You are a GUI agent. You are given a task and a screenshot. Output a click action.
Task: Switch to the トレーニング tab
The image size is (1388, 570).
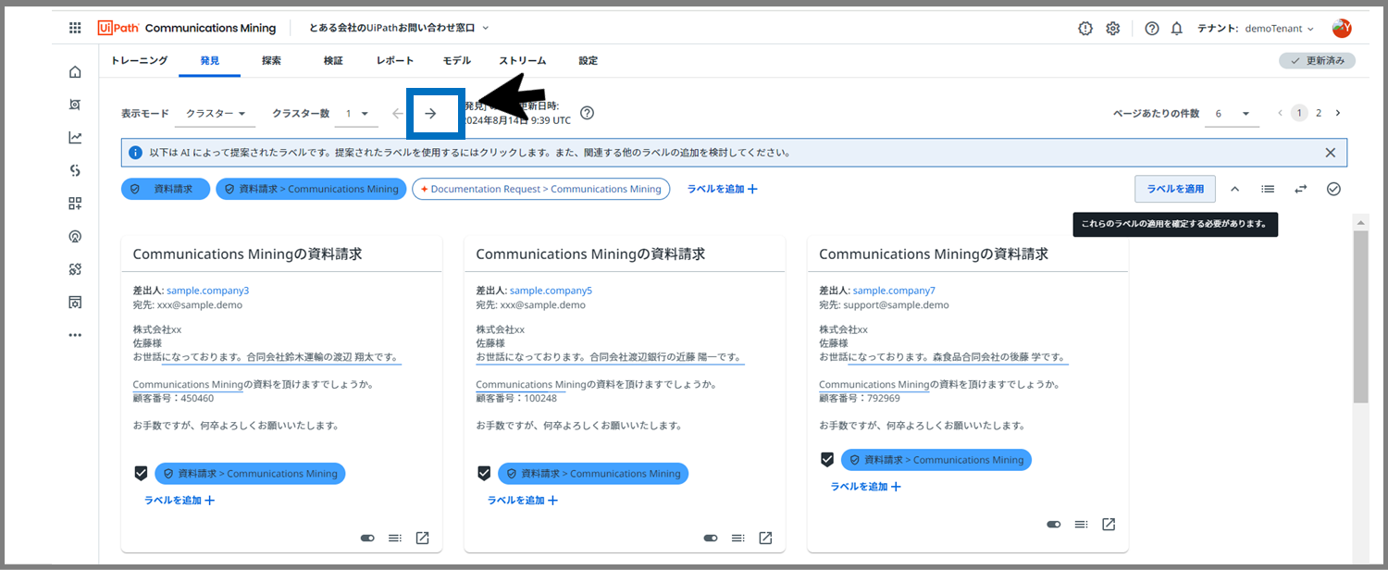tap(140, 60)
